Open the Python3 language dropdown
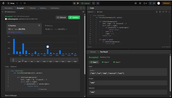 point(91,12)
